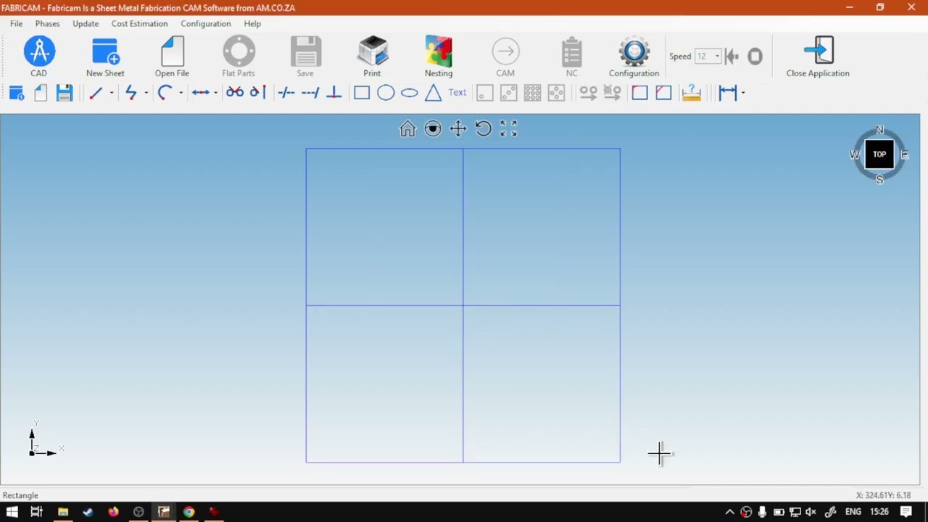
Task: Open the Help menu
Action: [252, 23]
